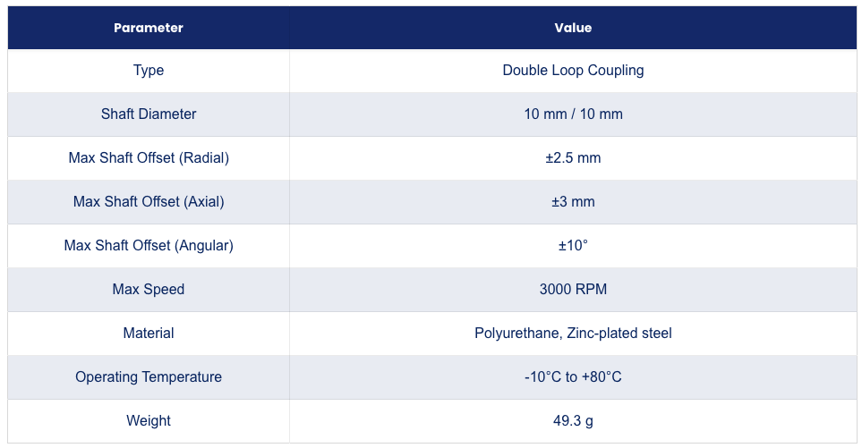Select Max Shaft Offset (Angular) label

(149, 245)
